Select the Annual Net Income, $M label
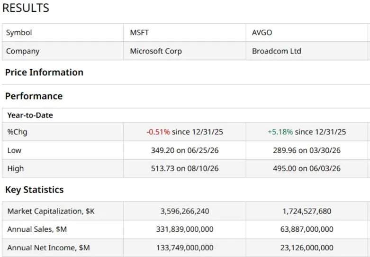370x257 pixels. [x=48, y=248]
